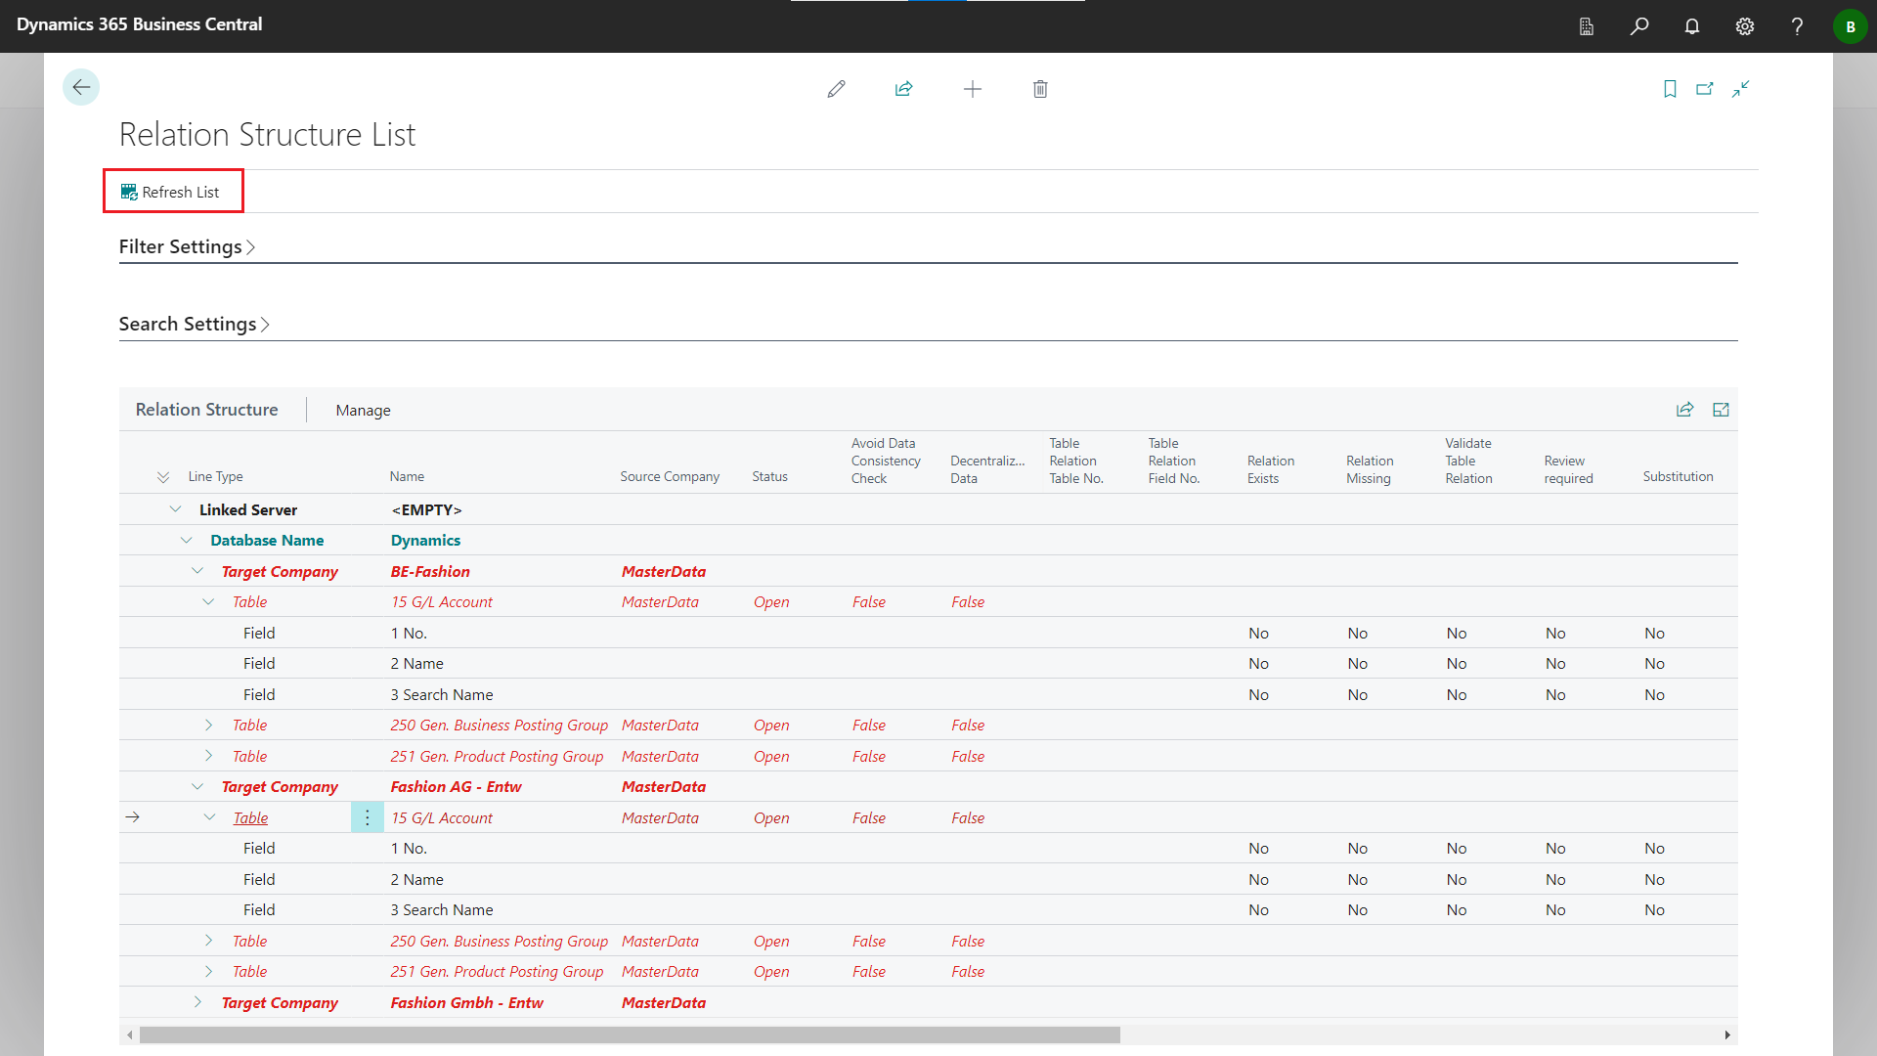Click the Decentraliz... Data column header
This screenshot has width=1877, height=1056.
point(987,469)
